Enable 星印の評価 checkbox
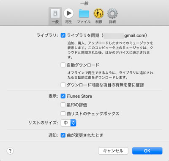Image resolution: width=169 pixels, height=161 pixels. pos(63,105)
